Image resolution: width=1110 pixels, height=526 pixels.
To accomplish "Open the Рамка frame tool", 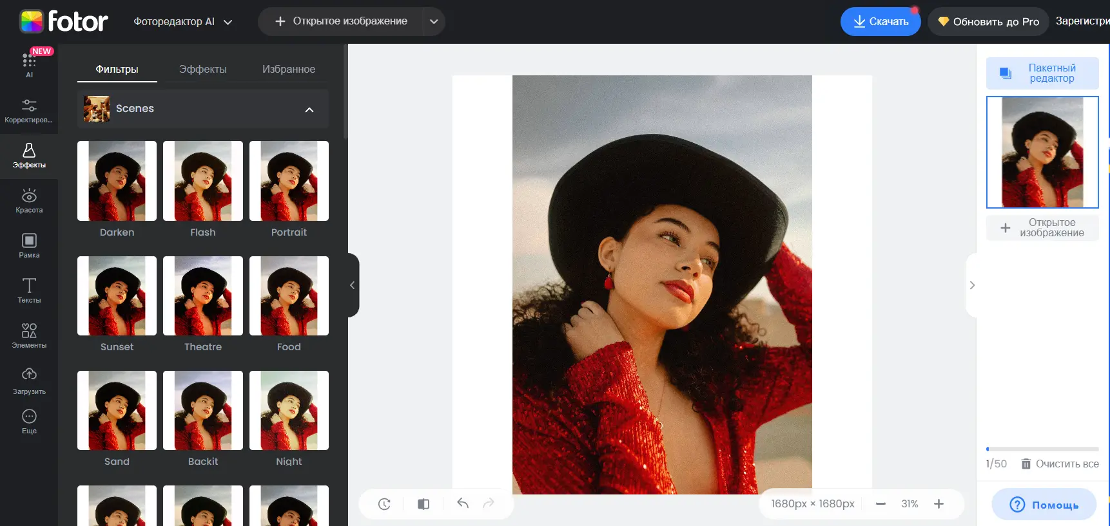I will pyautogui.click(x=29, y=246).
